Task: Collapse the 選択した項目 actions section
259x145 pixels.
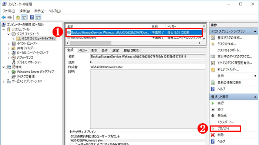Action: [x=255, y=97]
